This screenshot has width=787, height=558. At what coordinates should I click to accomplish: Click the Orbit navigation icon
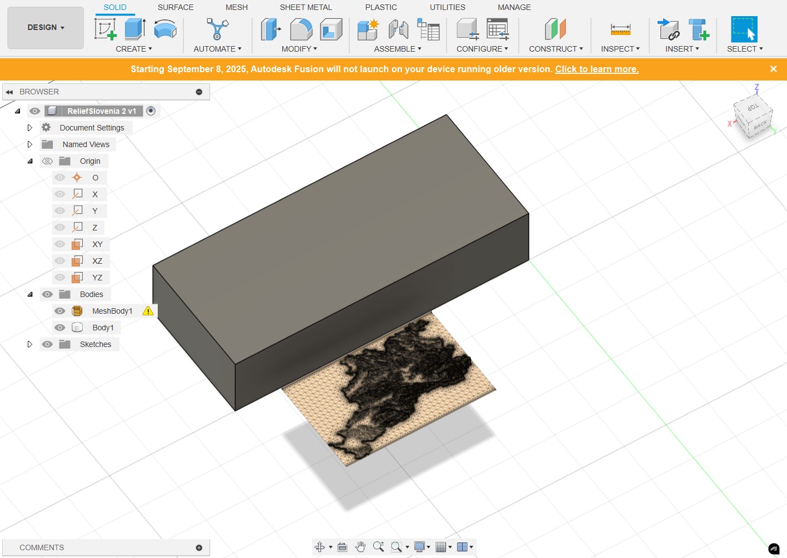[320, 547]
